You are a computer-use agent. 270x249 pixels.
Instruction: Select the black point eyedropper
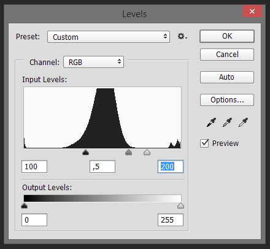211,122
